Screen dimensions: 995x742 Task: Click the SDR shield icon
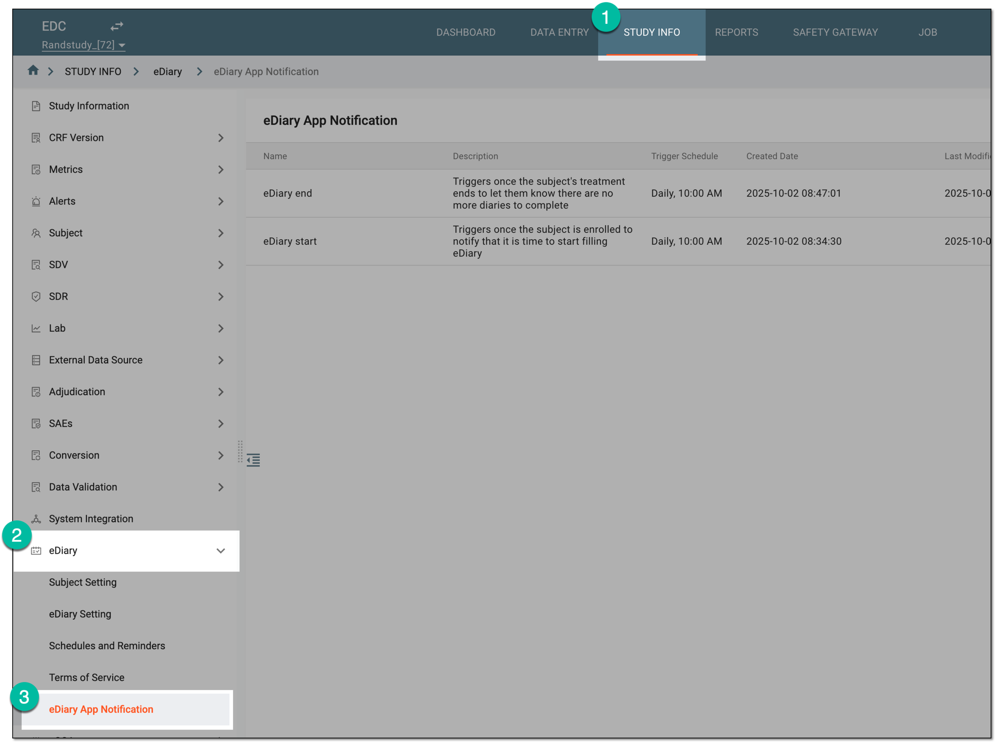(x=36, y=297)
